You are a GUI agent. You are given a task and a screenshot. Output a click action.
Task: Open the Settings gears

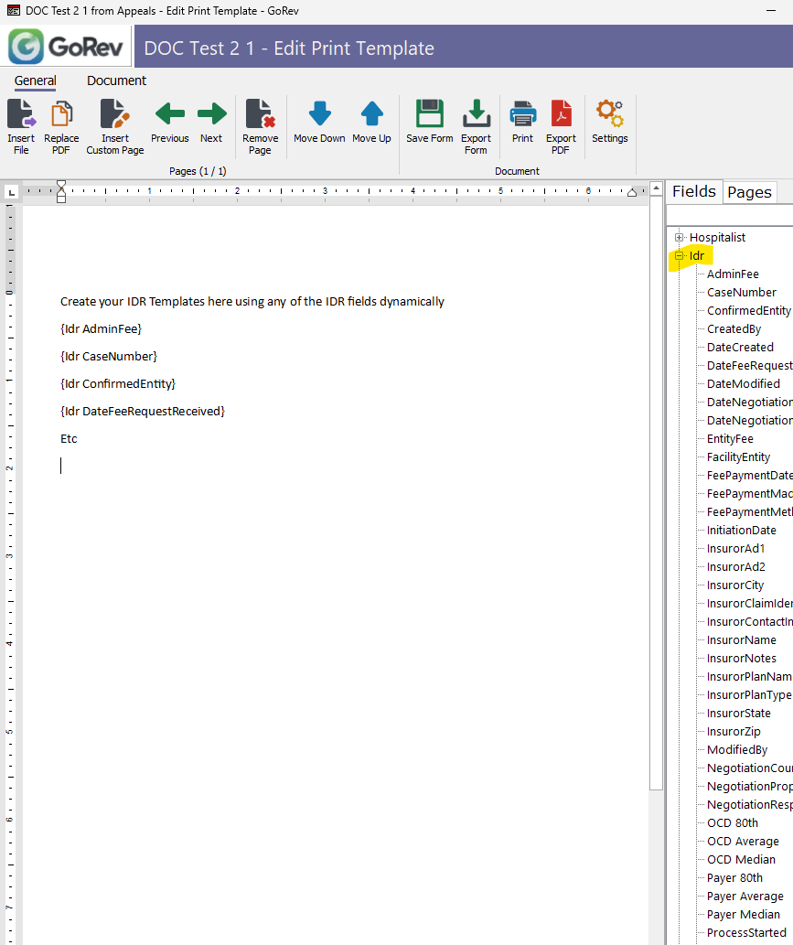609,115
